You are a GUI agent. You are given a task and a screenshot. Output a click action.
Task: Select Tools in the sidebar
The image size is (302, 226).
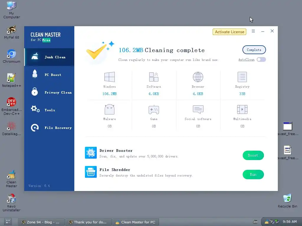coord(49,110)
